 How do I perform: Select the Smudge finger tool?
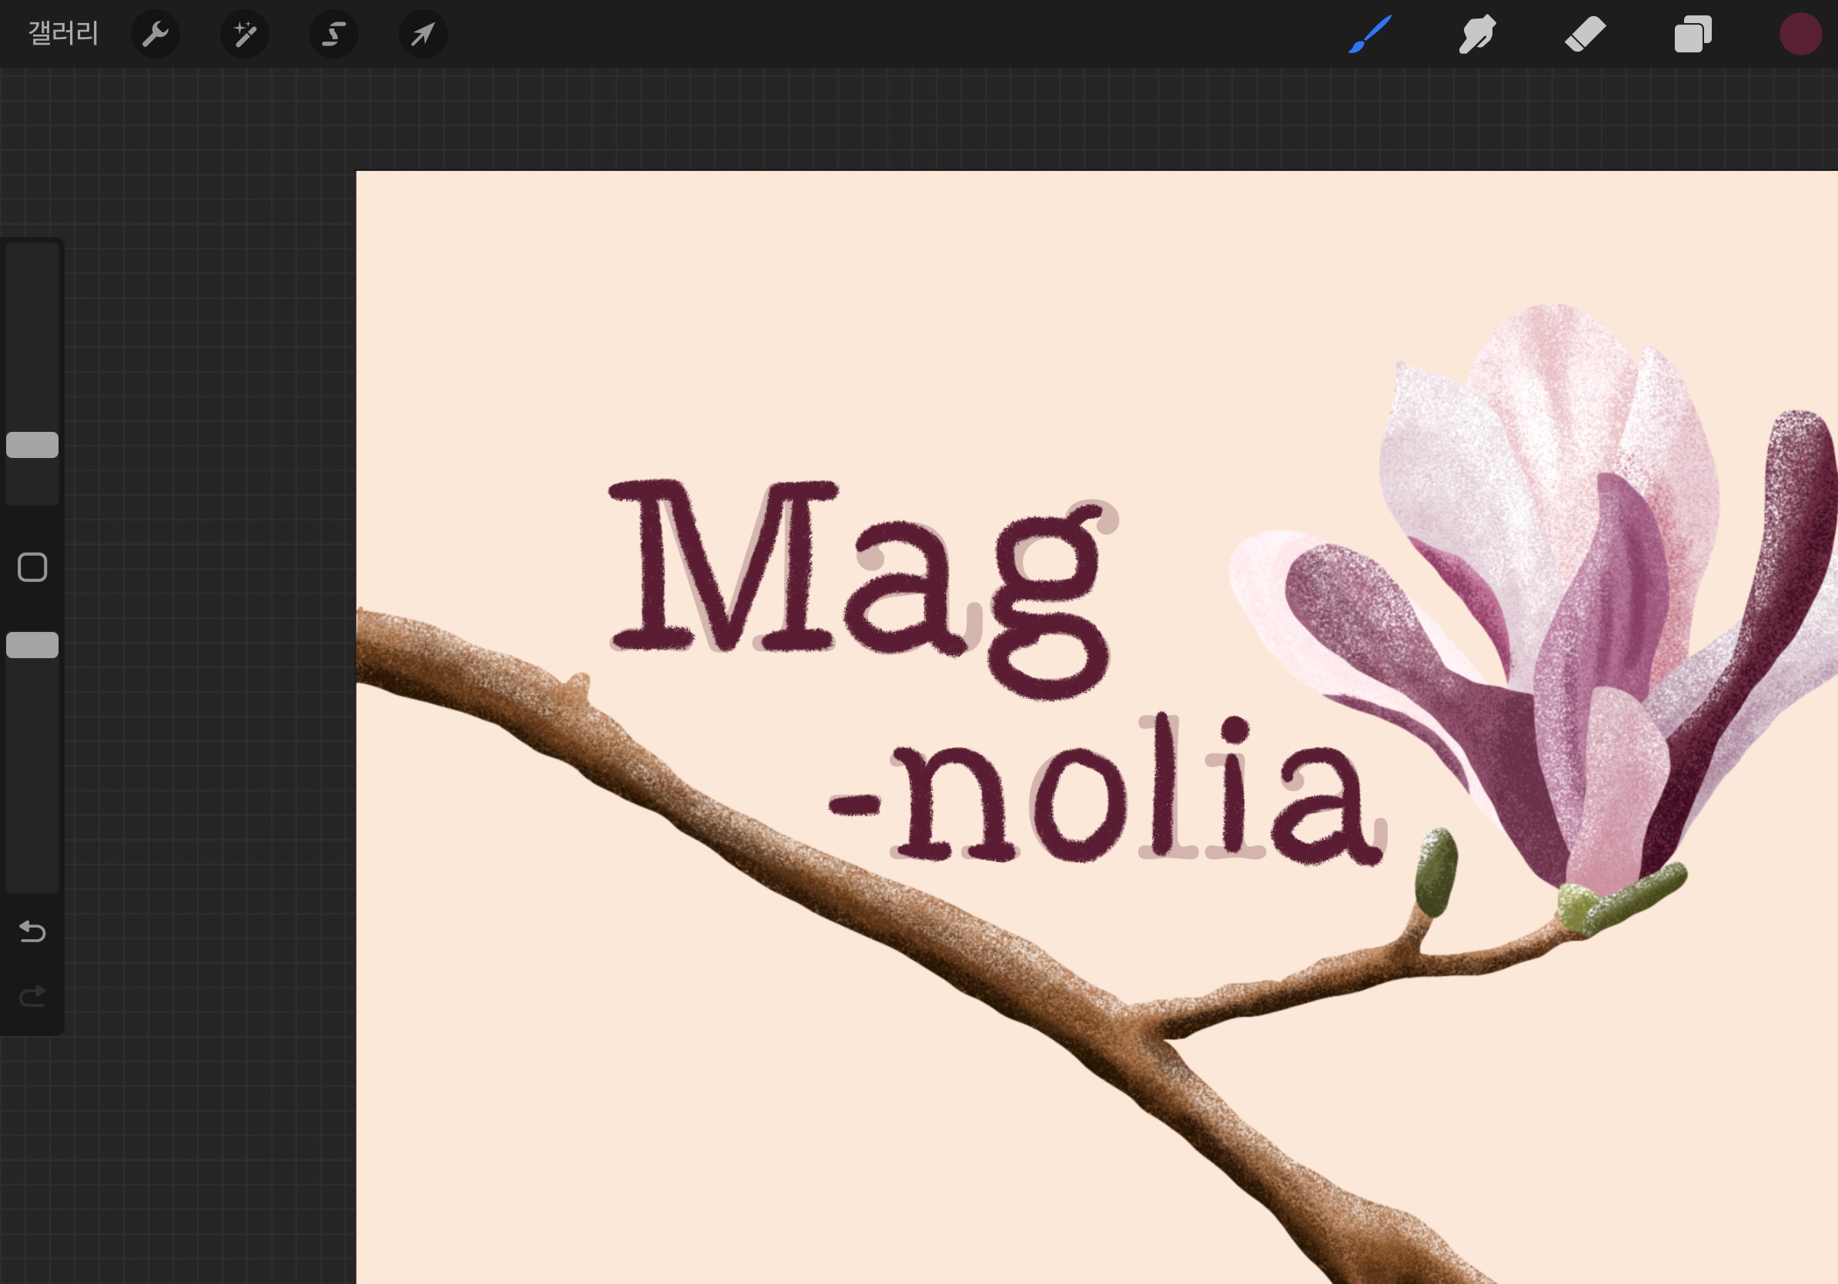coord(1477,35)
